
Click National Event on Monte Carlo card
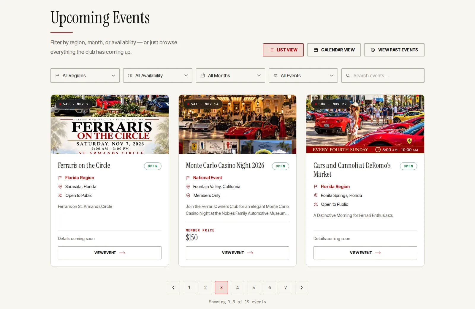pos(208,178)
